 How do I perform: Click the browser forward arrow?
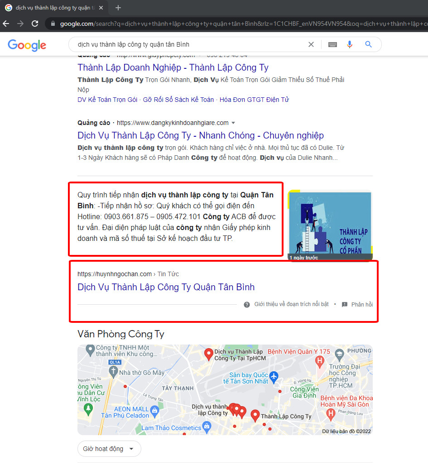coord(20,24)
